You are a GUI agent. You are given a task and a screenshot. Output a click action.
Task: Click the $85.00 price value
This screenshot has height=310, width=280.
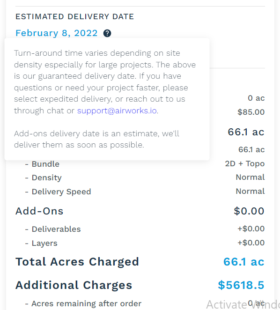[x=251, y=112]
